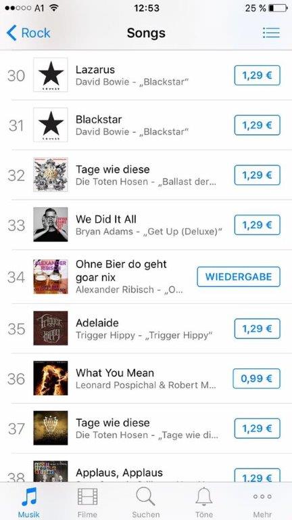
Task: Open the list view icon in header
Action: [x=271, y=32]
